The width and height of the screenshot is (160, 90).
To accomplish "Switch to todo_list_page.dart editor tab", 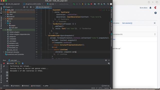I will (x=44, y=7).
